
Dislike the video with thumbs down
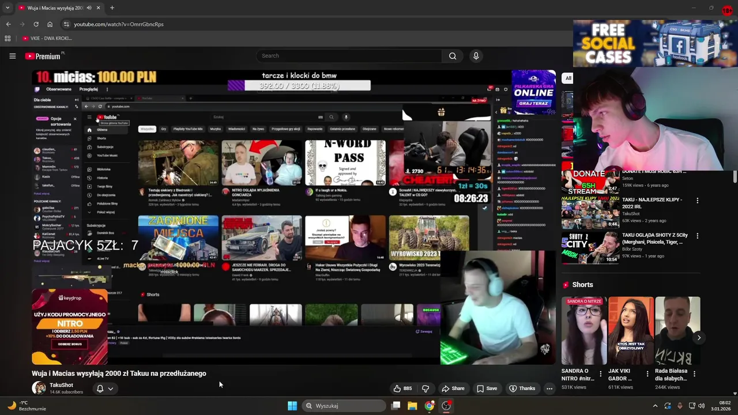tap(426, 388)
